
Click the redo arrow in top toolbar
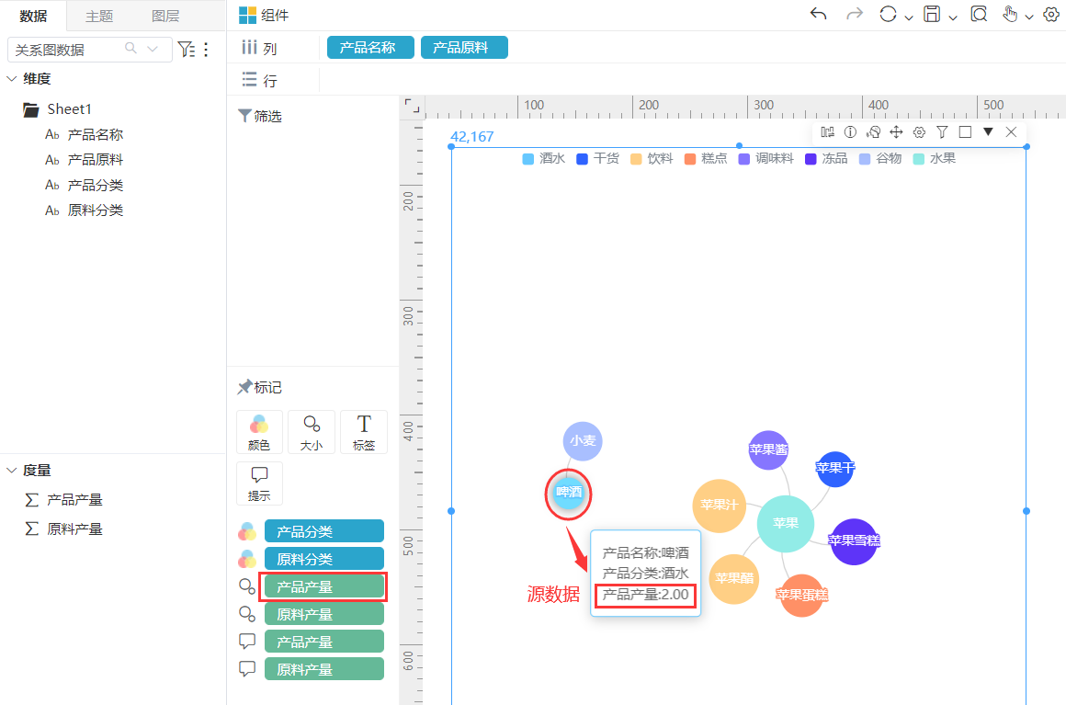854,15
